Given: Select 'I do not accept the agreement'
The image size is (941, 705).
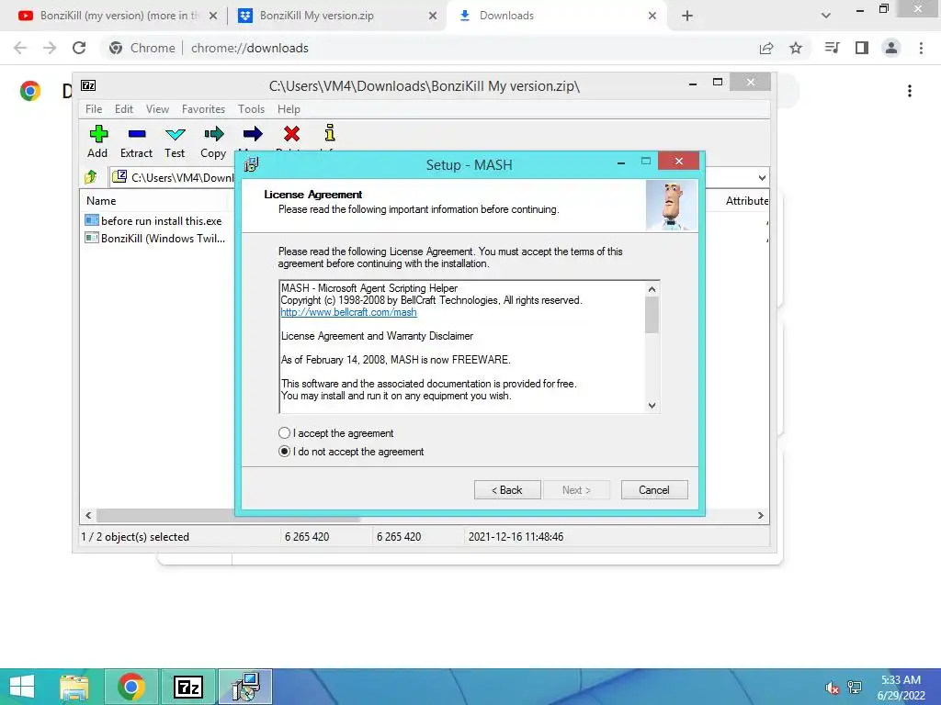Looking at the screenshot, I should coord(285,452).
